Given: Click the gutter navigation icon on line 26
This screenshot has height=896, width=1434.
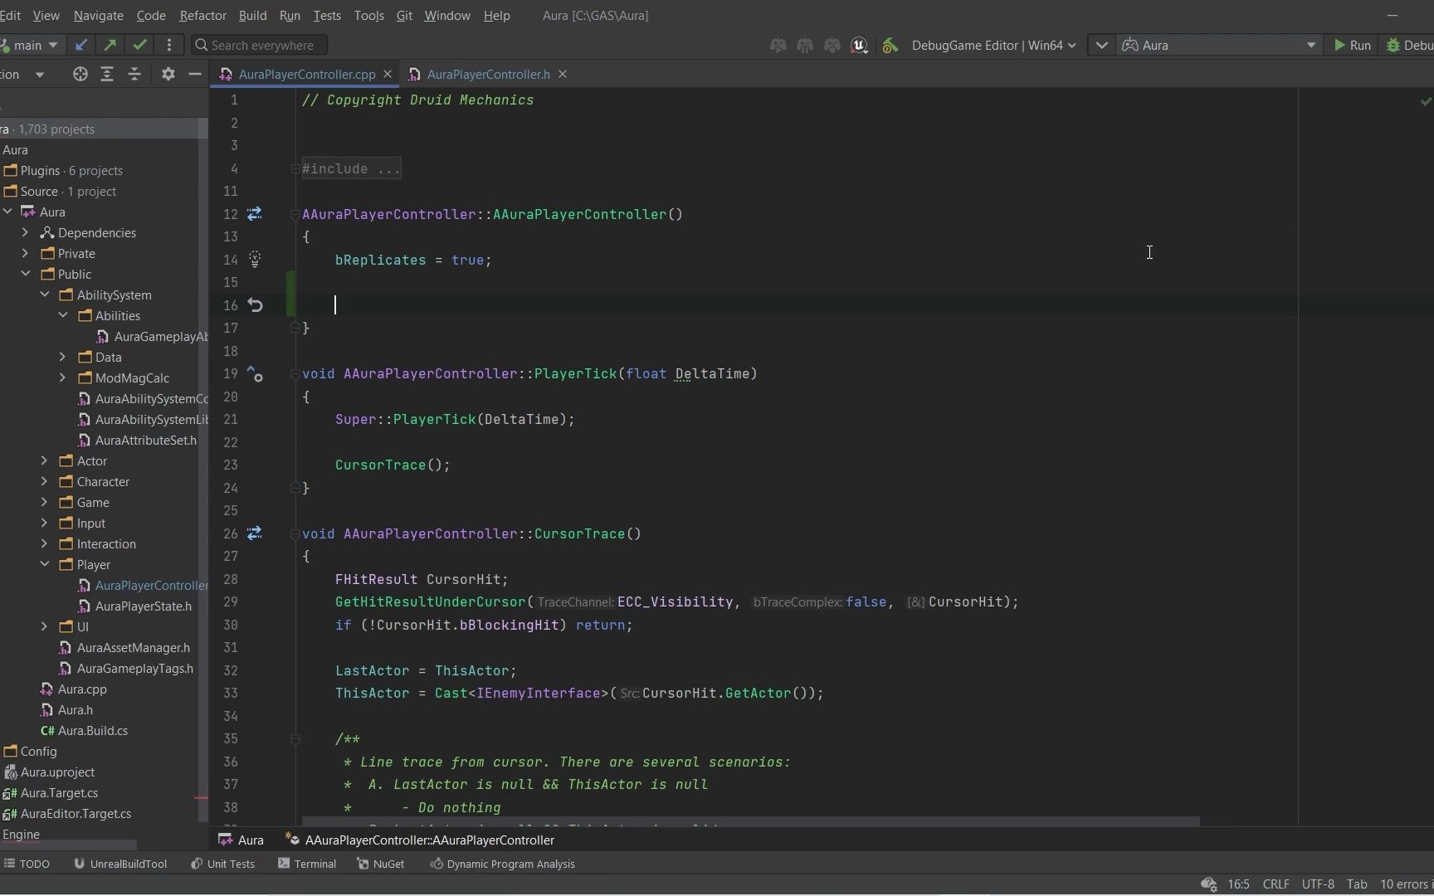Looking at the screenshot, I should (x=255, y=533).
